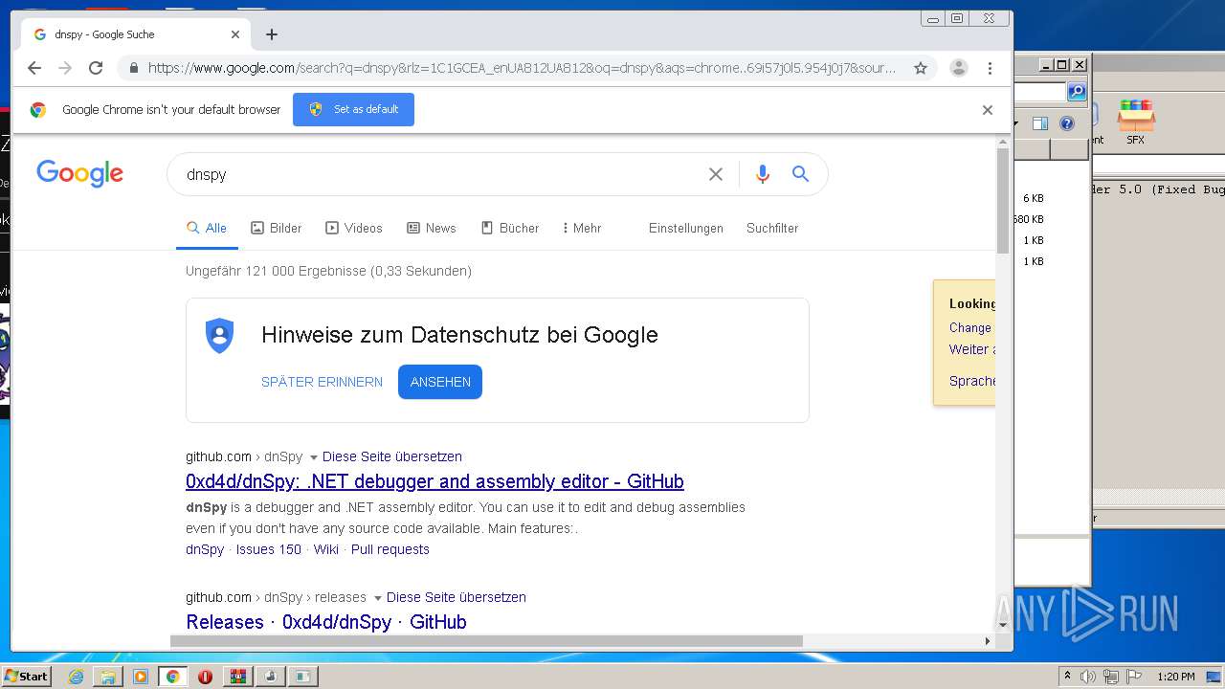Go back with Chrome's back arrow
This screenshot has height=689, width=1225.
[x=34, y=68]
